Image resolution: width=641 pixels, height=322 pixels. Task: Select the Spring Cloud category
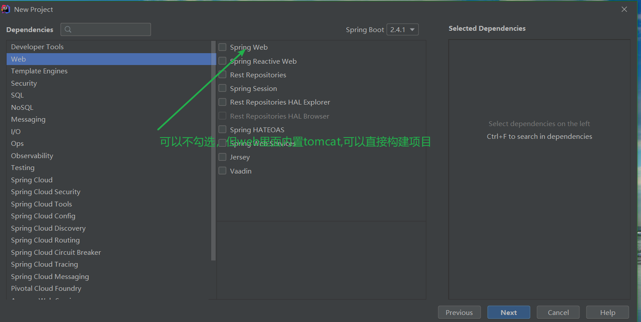point(109,180)
